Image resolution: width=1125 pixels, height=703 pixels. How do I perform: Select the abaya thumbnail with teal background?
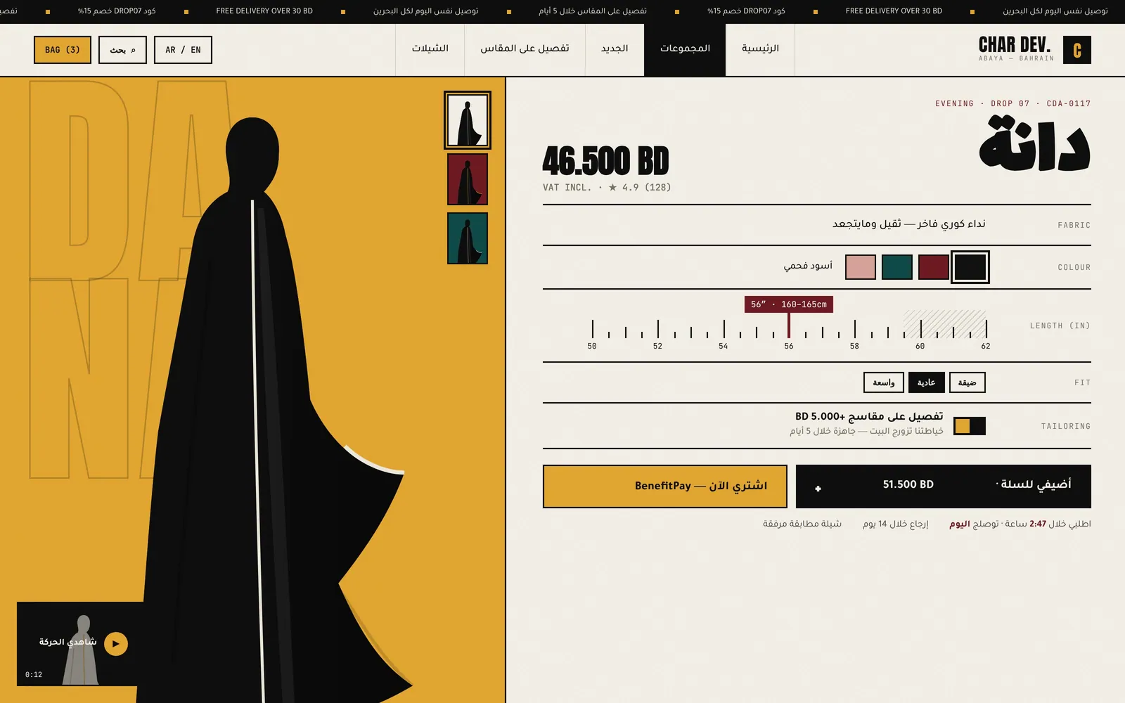(x=468, y=238)
